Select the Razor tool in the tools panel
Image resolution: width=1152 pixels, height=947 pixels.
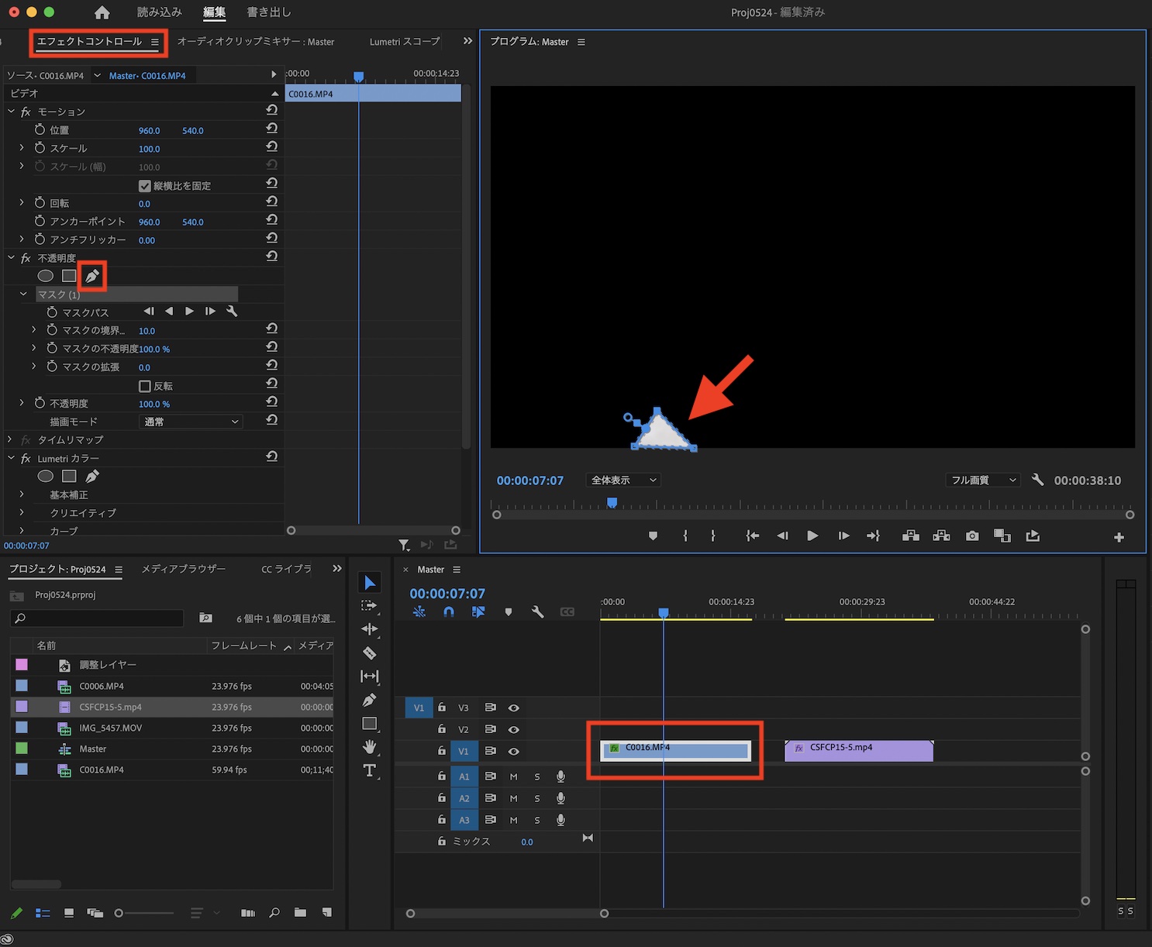(370, 653)
